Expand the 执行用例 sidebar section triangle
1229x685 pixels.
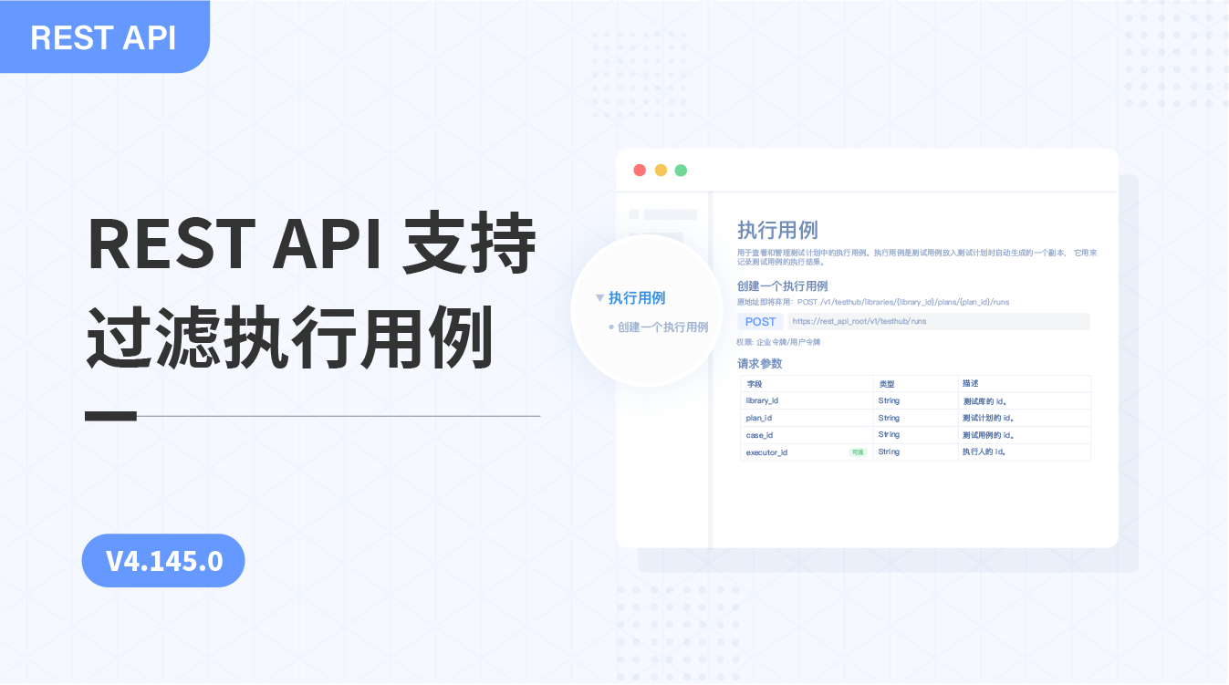click(x=599, y=298)
